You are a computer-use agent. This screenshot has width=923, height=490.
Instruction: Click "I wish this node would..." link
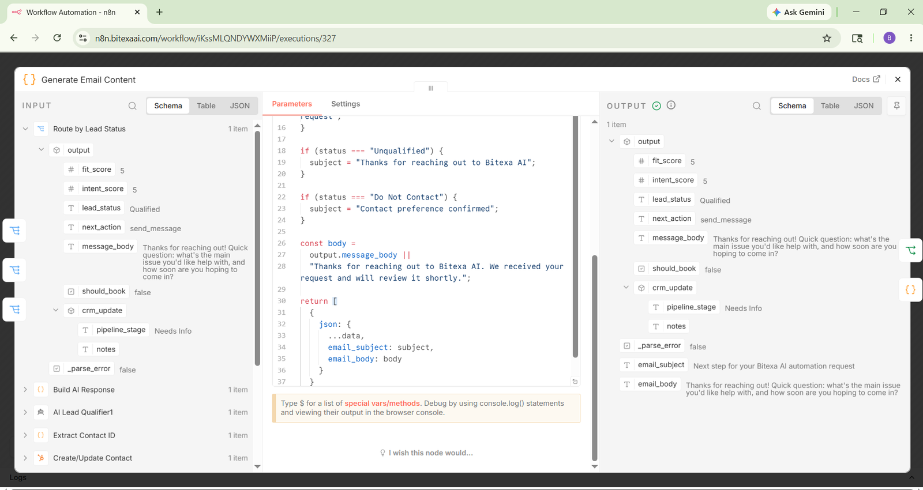click(x=426, y=453)
